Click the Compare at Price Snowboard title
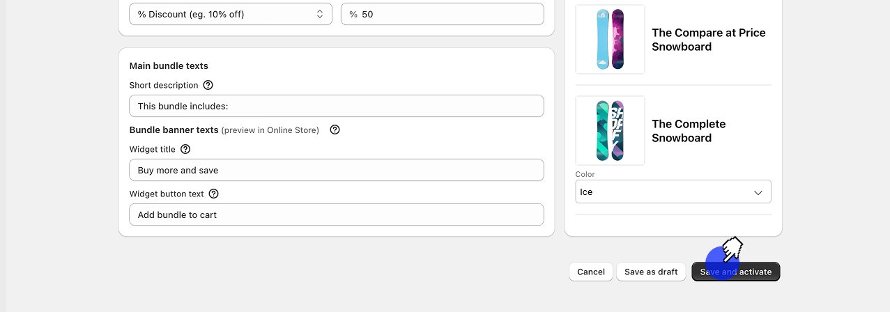 tap(708, 40)
